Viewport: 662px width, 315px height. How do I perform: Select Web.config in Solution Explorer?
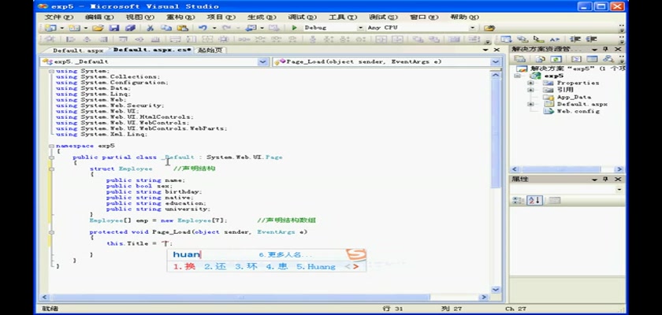pyautogui.click(x=573, y=111)
